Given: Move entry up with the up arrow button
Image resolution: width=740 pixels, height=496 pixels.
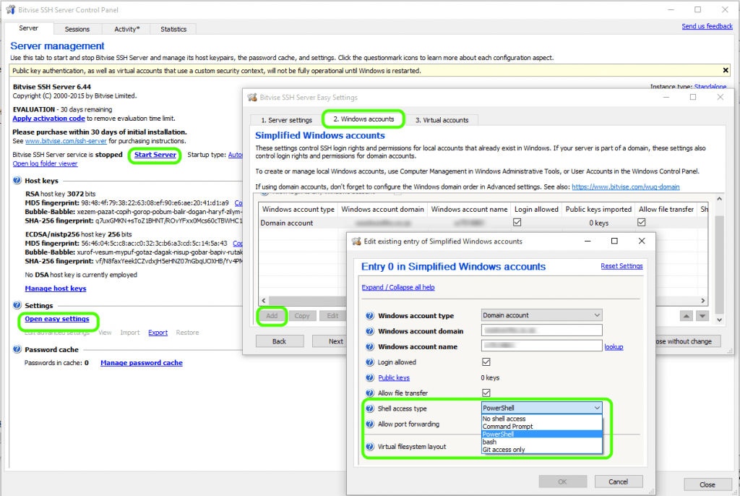Looking at the screenshot, I should (x=687, y=316).
